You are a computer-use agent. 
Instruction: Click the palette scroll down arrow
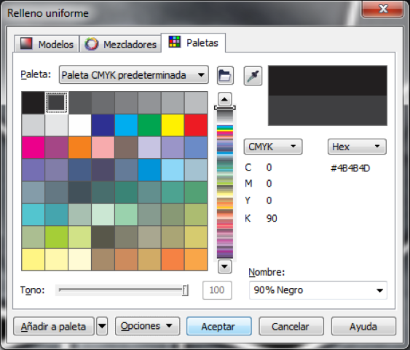tap(224, 267)
